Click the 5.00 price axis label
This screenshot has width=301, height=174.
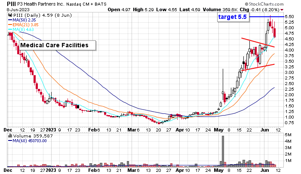click(x=289, y=28)
